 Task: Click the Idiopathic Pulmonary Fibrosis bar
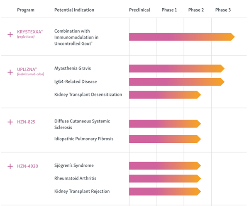point(165,139)
